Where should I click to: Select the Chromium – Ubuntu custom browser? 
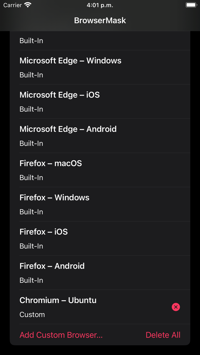(x=58, y=300)
